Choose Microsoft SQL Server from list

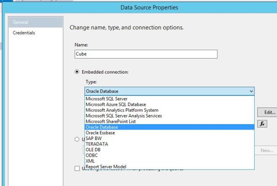click(x=106, y=99)
